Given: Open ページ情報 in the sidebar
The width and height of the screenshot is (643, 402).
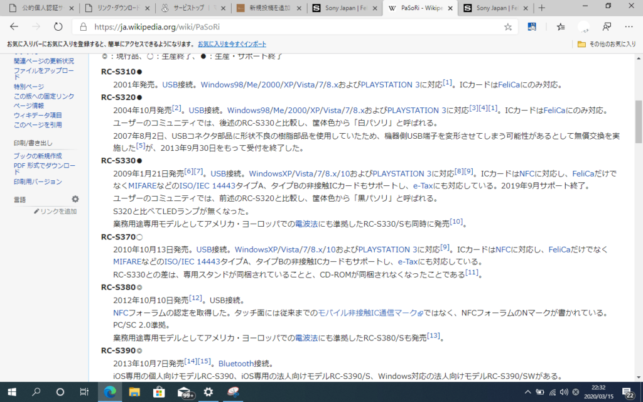Looking at the screenshot, I should (x=29, y=106).
